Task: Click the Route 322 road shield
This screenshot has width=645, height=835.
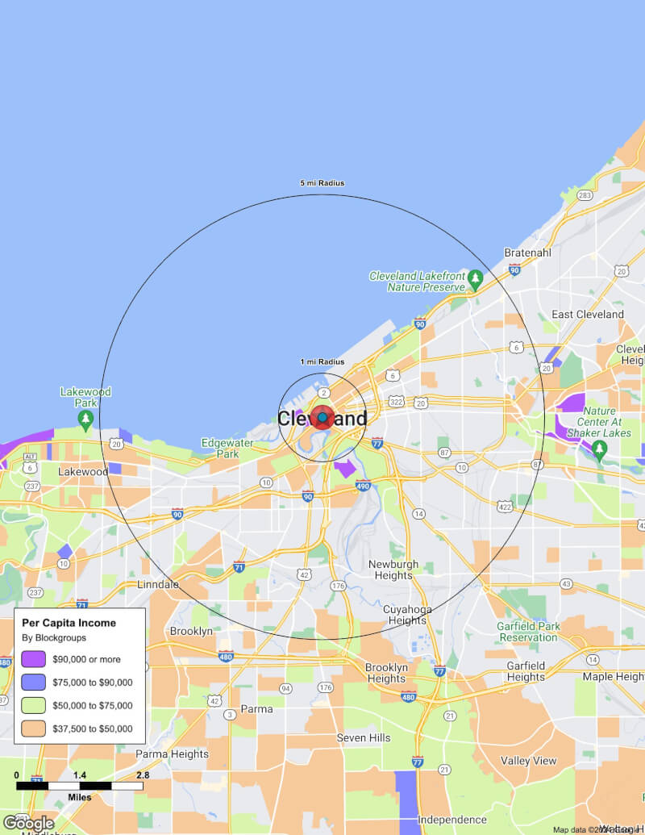Action: [396, 401]
